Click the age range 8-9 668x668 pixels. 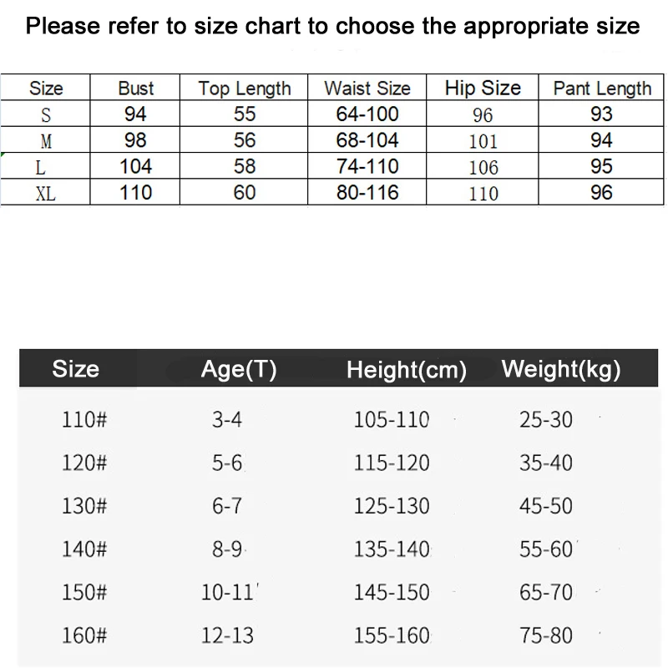(x=227, y=549)
